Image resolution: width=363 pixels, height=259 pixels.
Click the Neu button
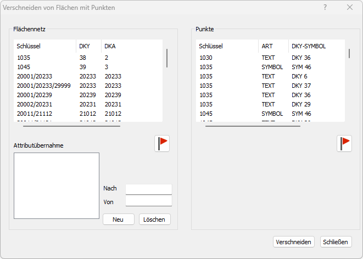pyautogui.click(x=118, y=219)
